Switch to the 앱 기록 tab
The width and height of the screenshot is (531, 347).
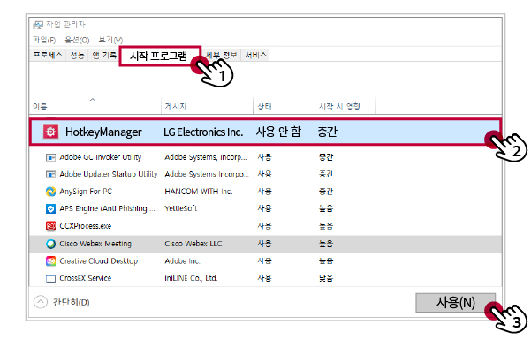[104, 55]
